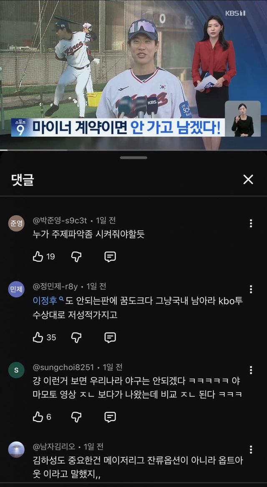Like the comment by sungchoi8251

(x=38, y=417)
